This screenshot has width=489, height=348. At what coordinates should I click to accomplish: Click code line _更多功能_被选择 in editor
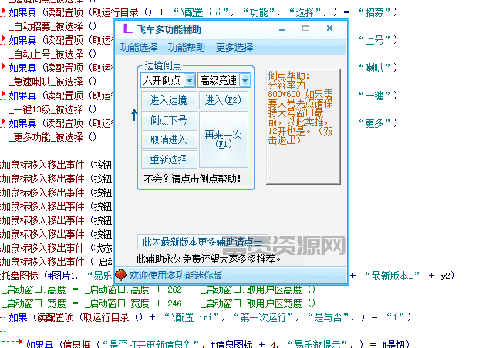(x=52, y=137)
